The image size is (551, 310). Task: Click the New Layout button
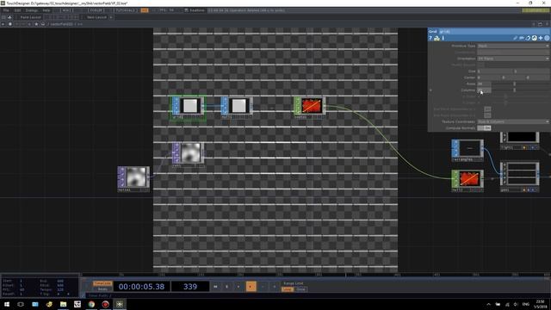point(96,17)
